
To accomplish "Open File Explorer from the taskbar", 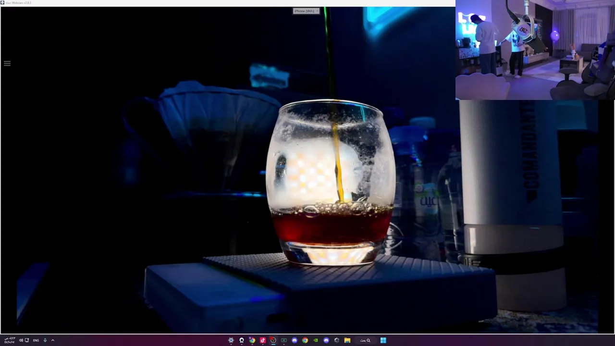I will tap(347, 340).
